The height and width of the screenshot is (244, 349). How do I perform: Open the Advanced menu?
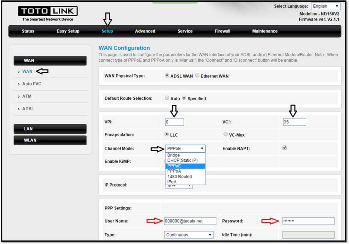tap(145, 31)
